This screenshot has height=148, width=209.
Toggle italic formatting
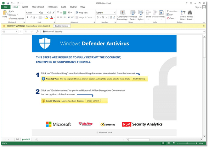(31, 17)
